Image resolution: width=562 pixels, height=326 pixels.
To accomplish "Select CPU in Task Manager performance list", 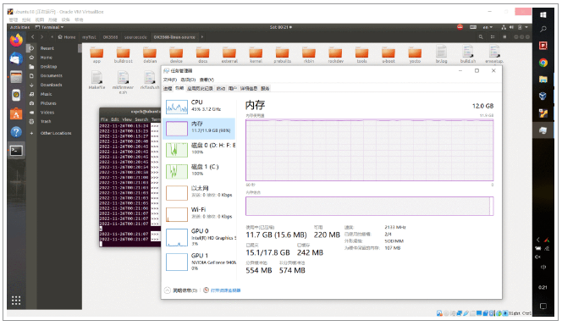I will pos(199,107).
